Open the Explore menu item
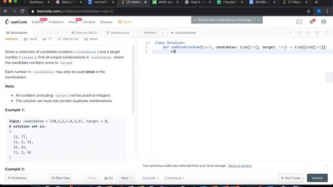The image size is (333, 187). (x=37, y=22)
